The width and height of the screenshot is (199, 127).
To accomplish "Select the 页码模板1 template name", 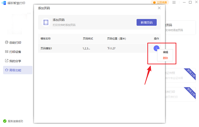I will [x=46, y=48].
